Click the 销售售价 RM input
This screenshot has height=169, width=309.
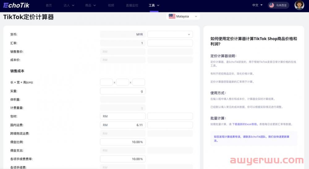[123, 52]
